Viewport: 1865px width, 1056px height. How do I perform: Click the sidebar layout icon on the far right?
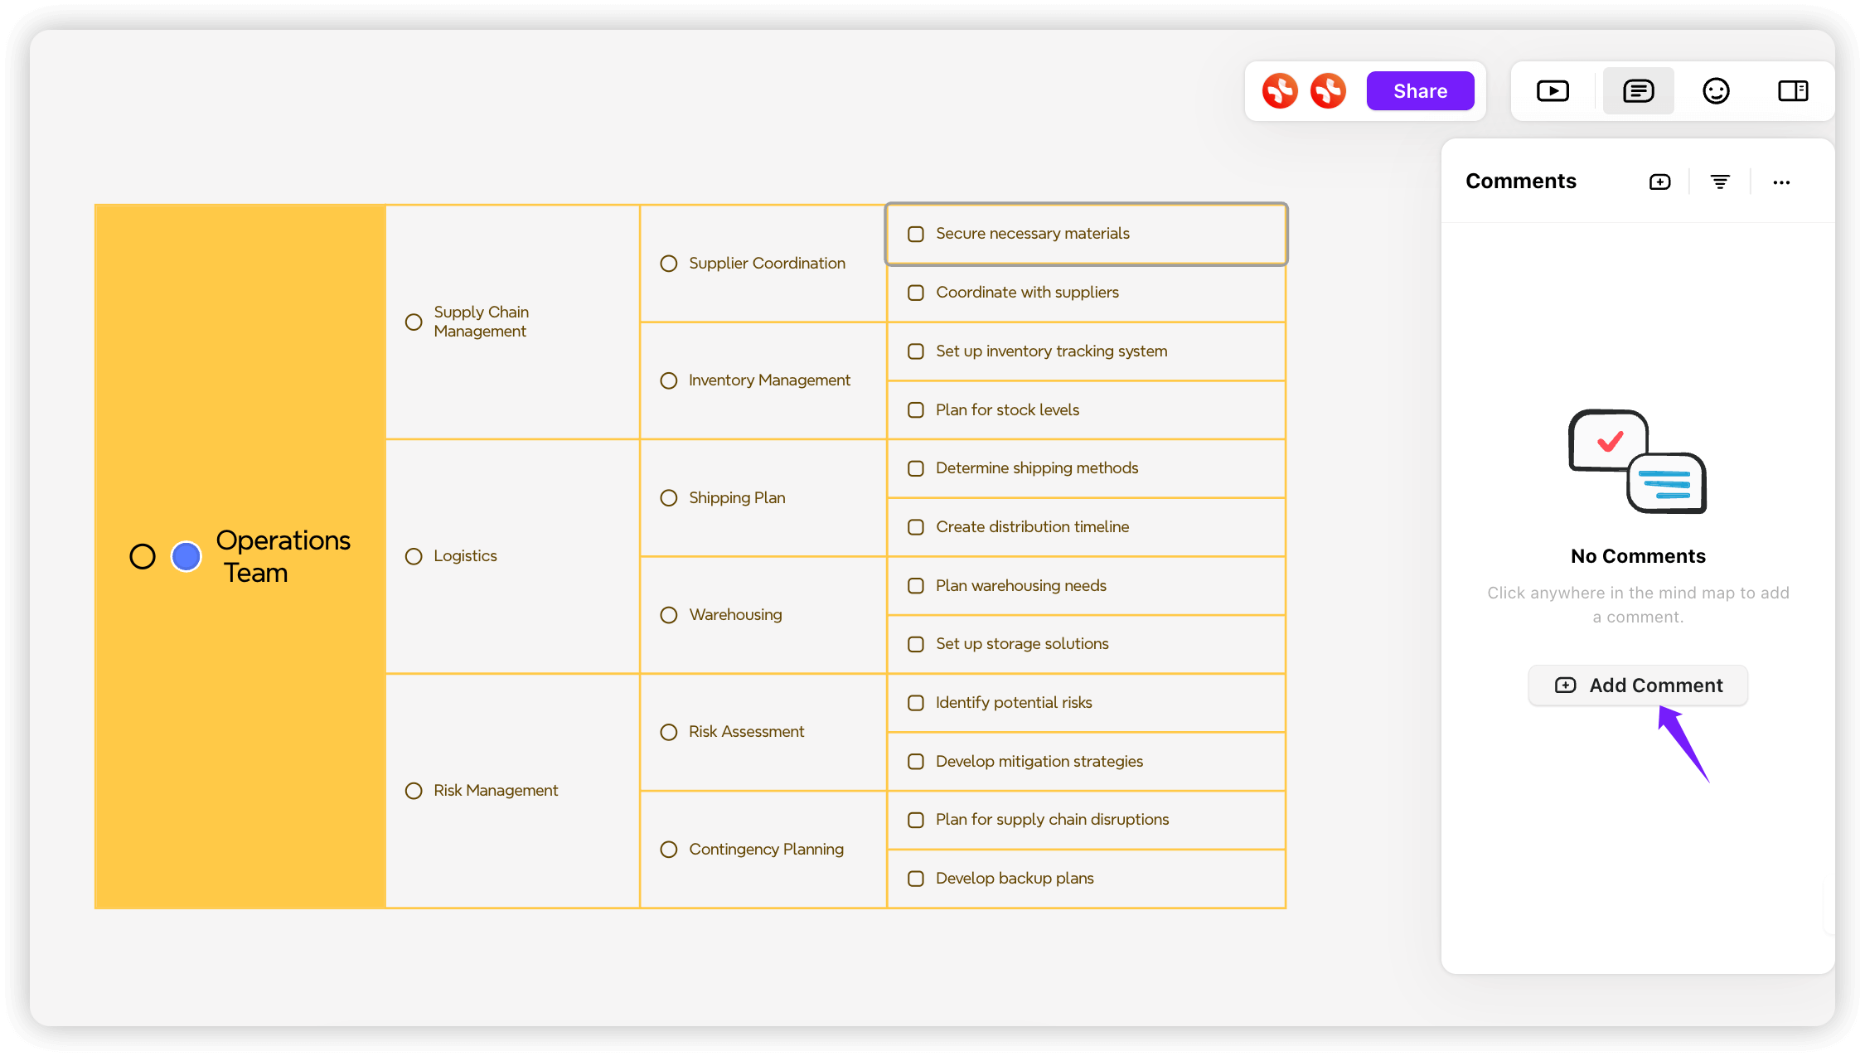click(x=1793, y=90)
